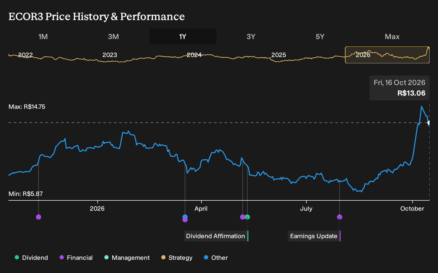Select the Max range tab
Screen dimensions: 438x273
[x=392, y=36]
